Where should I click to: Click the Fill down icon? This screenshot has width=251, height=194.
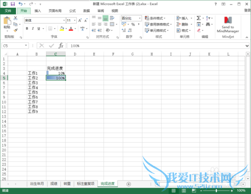(x=199, y=25)
